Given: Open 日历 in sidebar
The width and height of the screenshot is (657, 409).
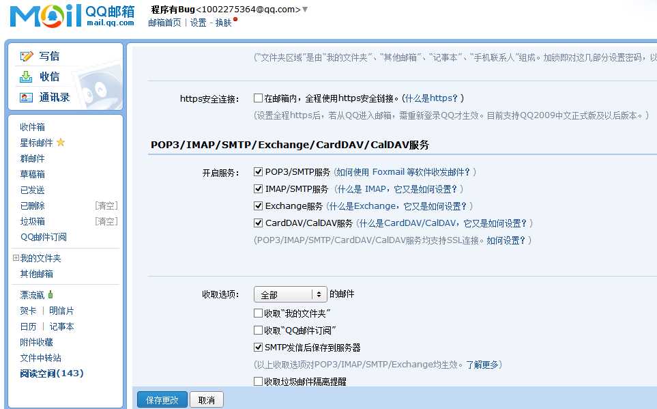Looking at the screenshot, I should coord(28,326).
